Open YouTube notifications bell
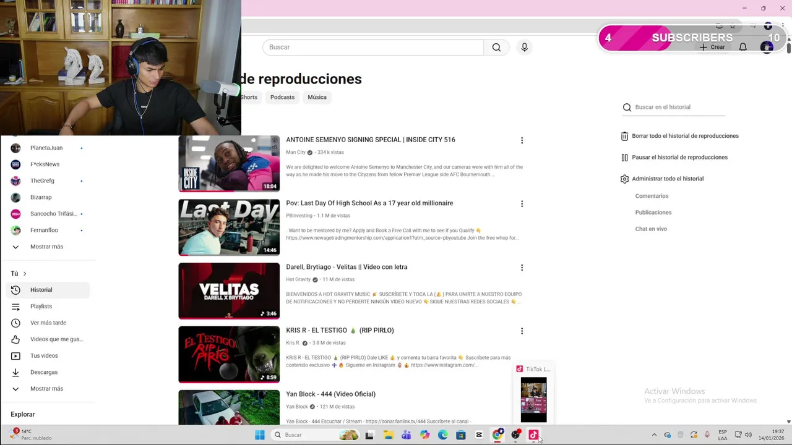 click(x=743, y=47)
